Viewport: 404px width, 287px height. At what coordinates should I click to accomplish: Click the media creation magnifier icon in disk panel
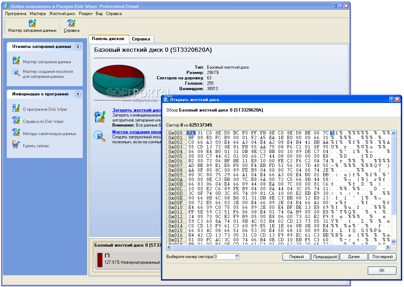click(x=100, y=136)
